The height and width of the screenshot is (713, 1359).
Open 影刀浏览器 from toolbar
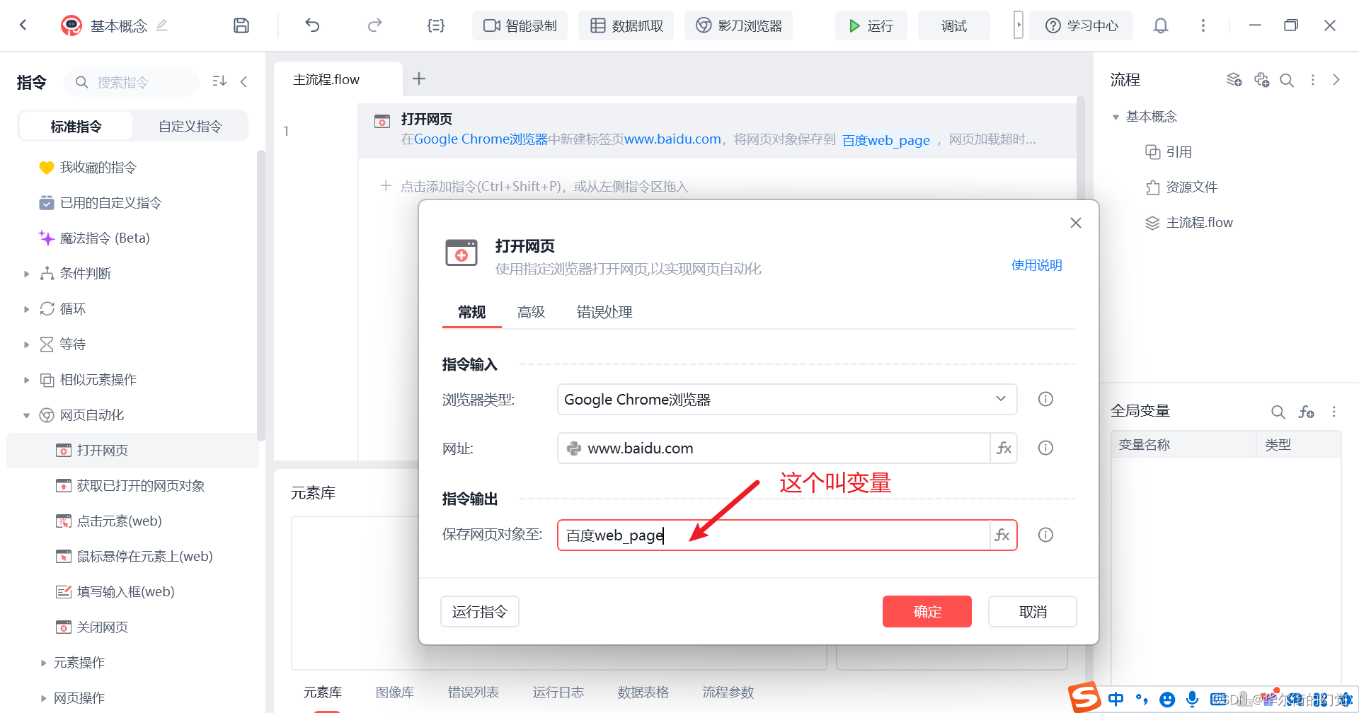[x=738, y=25]
